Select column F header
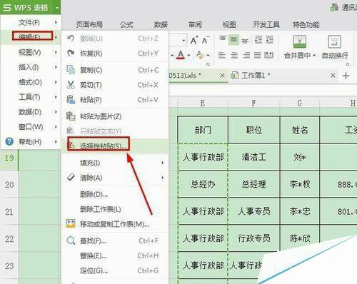The height and width of the screenshot is (284, 357). 254,103
